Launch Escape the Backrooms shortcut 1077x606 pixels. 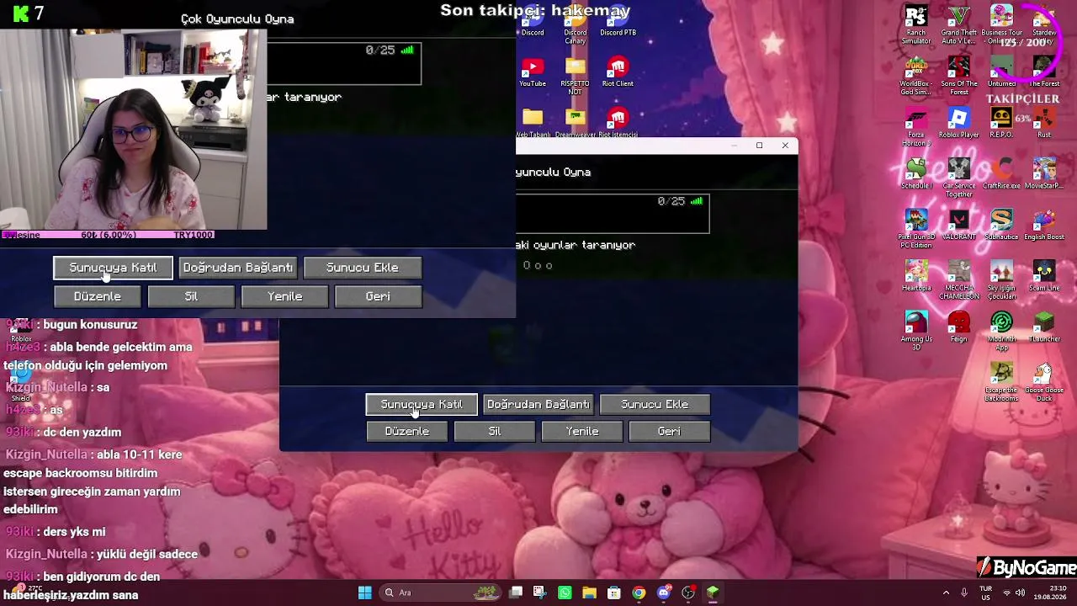pyautogui.click(x=1001, y=382)
